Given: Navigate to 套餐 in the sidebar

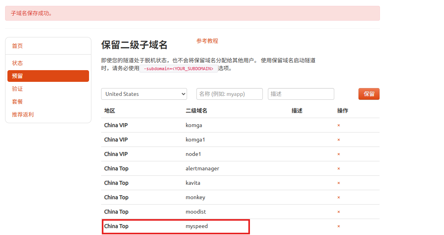Looking at the screenshot, I should [x=17, y=102].
